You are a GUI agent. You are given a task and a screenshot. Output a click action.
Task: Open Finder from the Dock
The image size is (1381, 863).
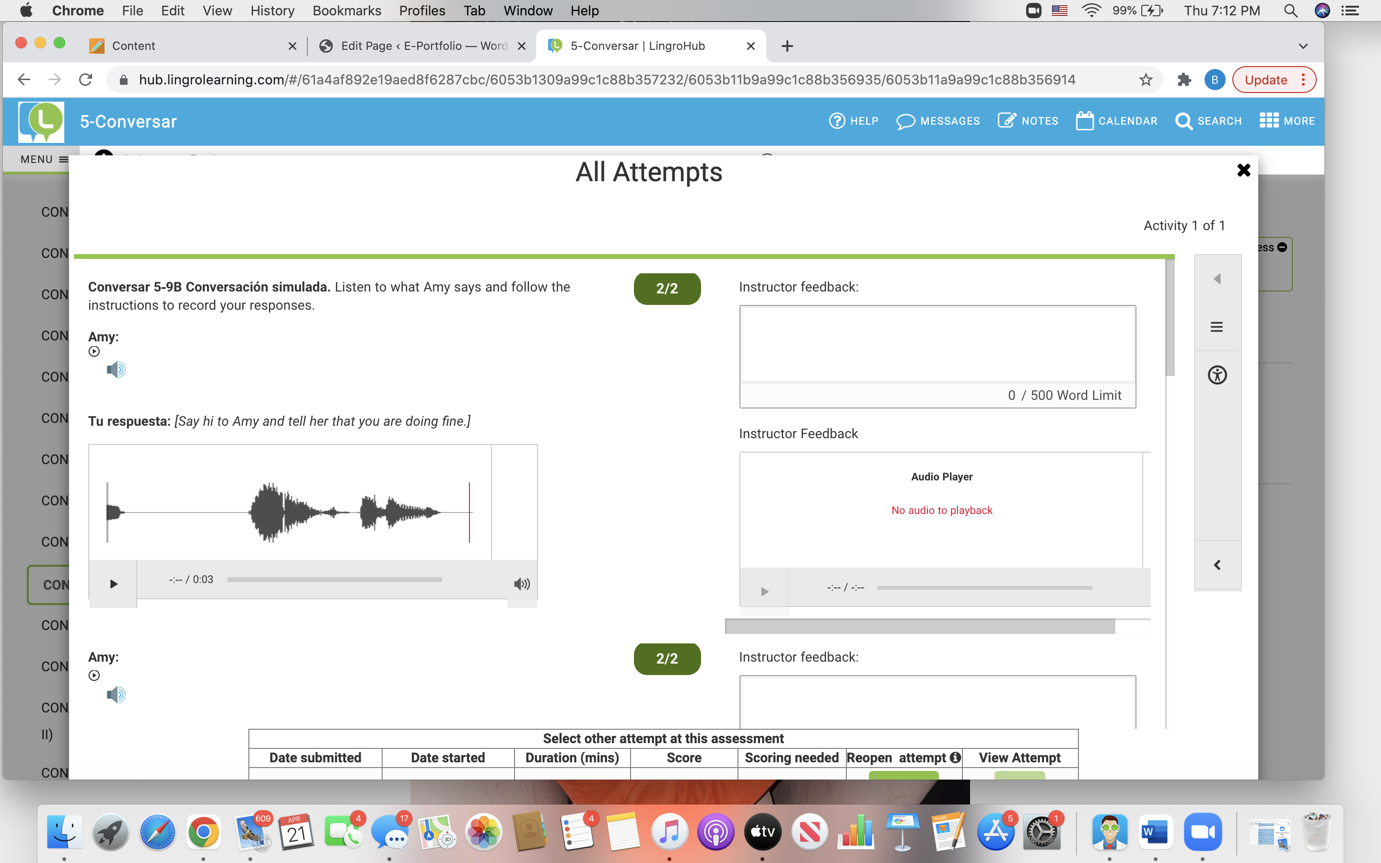point(64,832)
